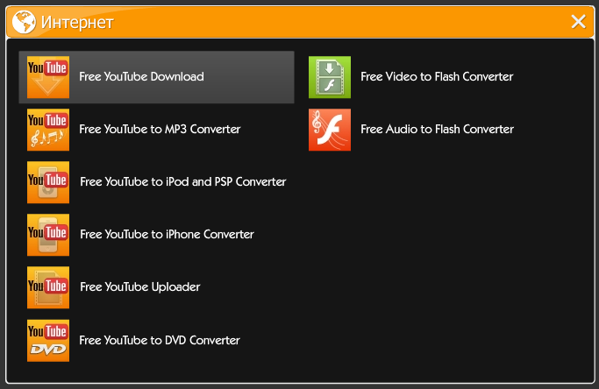The width and height of the screenshot is (599, 389).
Task: Click the Интернет title text
Action: click(x=77, y=23)
